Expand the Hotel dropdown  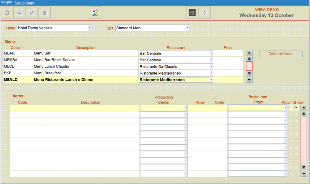coord(89,28)
